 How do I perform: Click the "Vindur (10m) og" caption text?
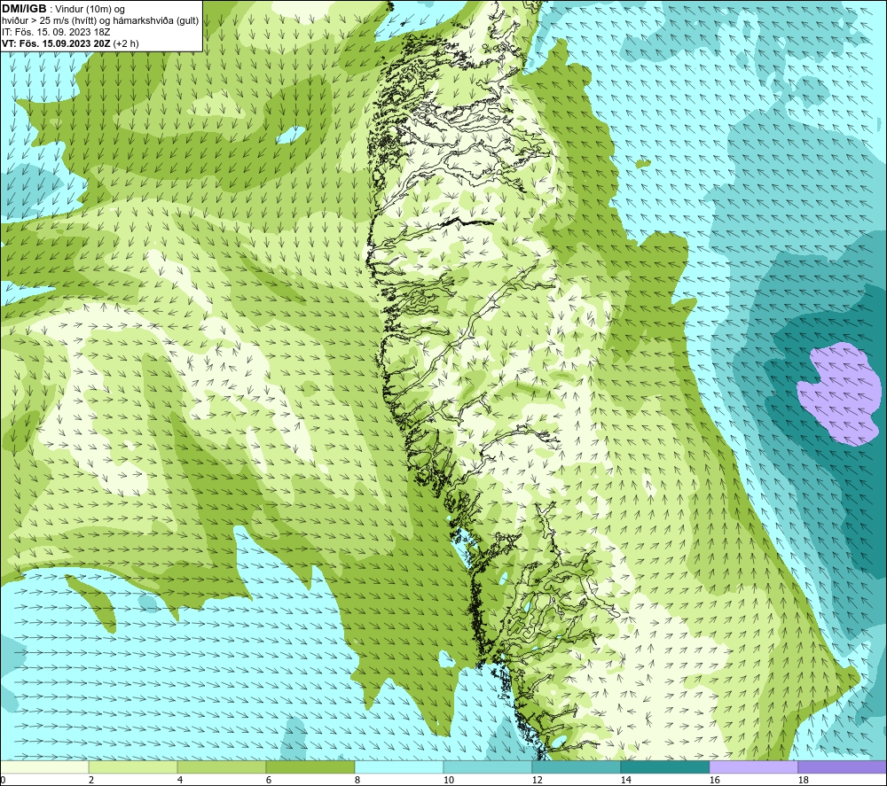[x=90, y=10]
